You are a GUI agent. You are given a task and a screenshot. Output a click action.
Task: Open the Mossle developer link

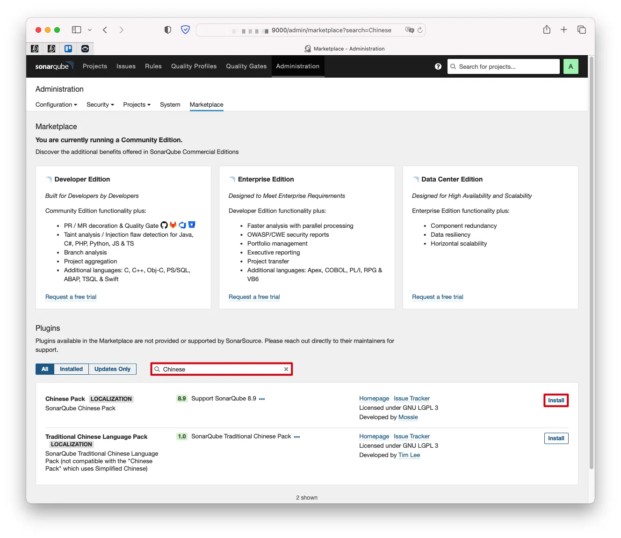coord(408,417)
